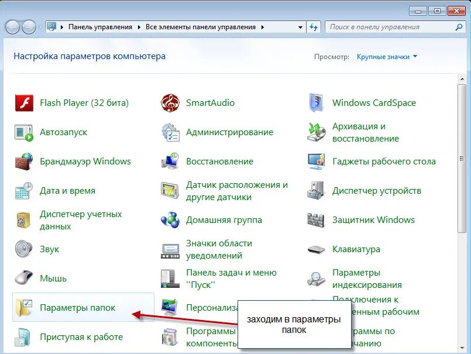
Task: Click the Forward navigation arrow button
Action: click(x=29, y=27)
